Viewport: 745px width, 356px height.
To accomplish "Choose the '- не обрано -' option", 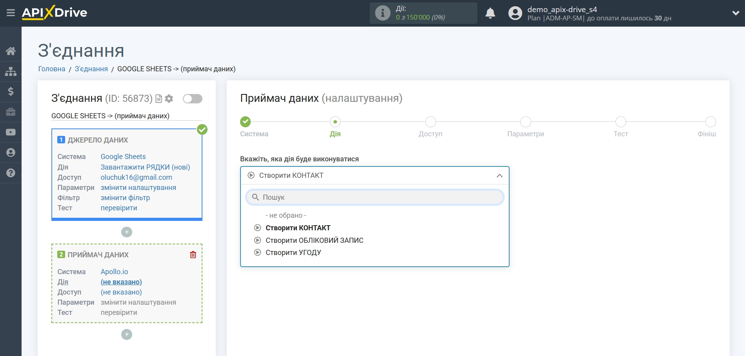I will point(286,215).
